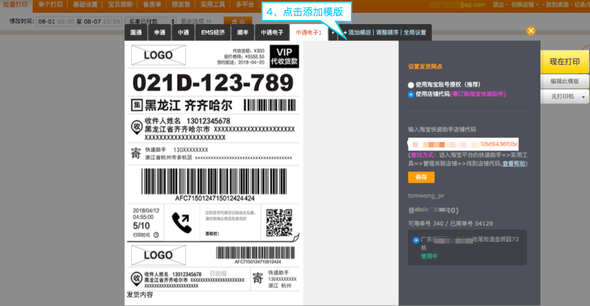This screenshot has height=306, width=590.
Task: Close the template dialog with orange X
Action: (531, 31)
